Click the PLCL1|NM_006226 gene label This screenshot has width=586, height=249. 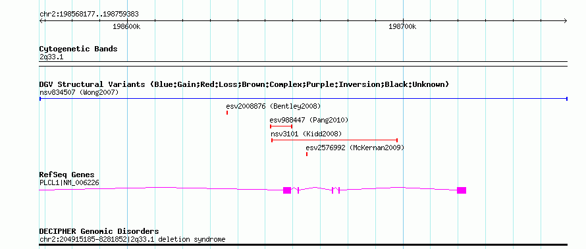70,183
